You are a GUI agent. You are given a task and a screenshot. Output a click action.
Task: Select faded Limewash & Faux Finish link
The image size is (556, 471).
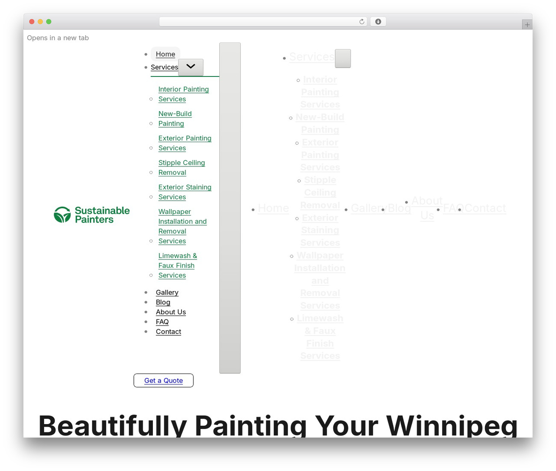coord(320,337)
